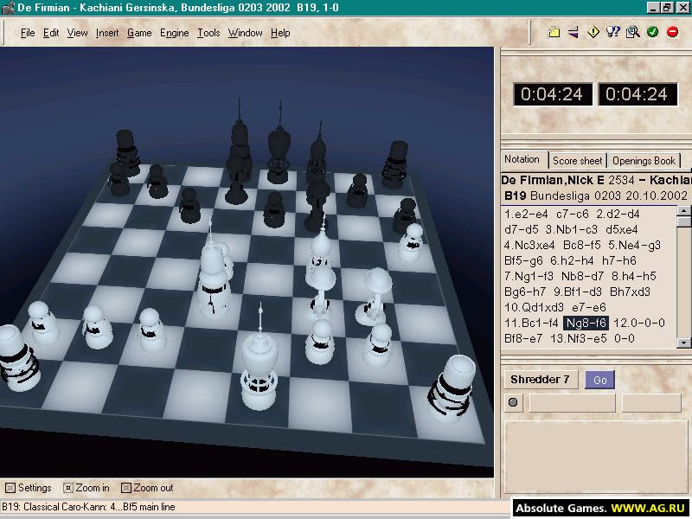The width and height of the screenshot is (692, 519).
Task: Click the yellow new game toolbar icon
Action: point(554,32)
